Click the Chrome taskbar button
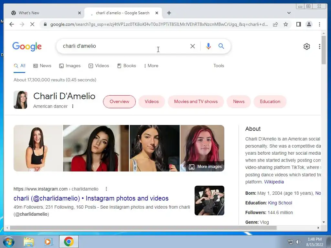The image size is (331, 248). [69, 242]
